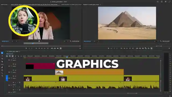Toggle eye output on Video 1 track
The width and height of the screenshot is (172, 97).
pos(15,76)
